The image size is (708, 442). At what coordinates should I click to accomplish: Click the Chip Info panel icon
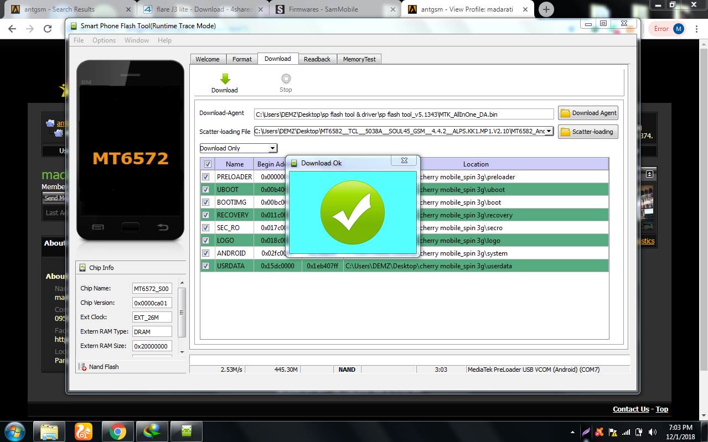point(82,268)
